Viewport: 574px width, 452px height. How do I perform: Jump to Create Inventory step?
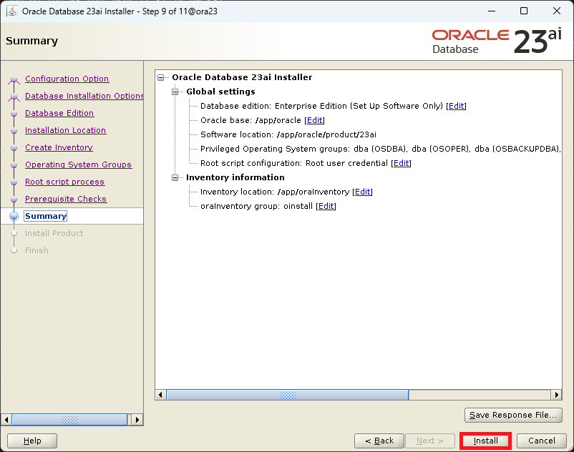[x=59, y=147]
